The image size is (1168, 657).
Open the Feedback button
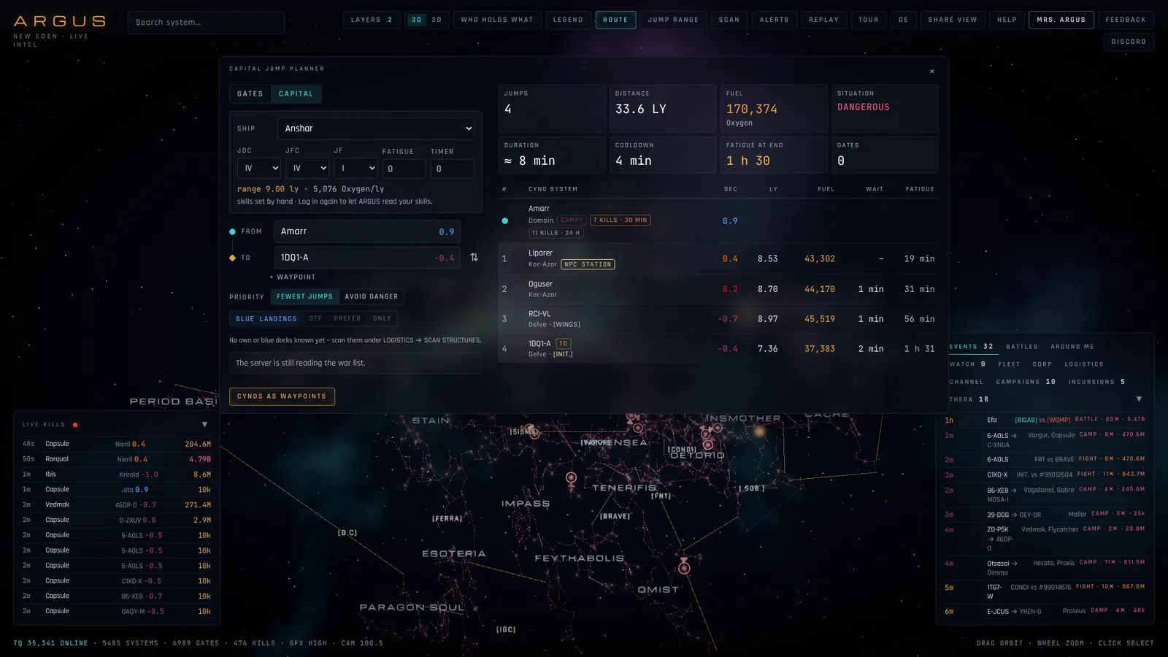click(x=1126, y=20)
